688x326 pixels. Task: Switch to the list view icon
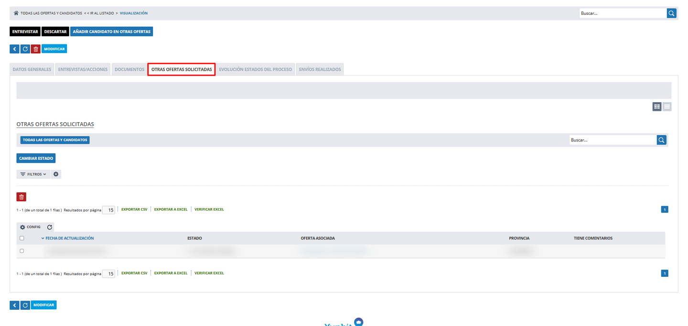[x=667, y=107]
